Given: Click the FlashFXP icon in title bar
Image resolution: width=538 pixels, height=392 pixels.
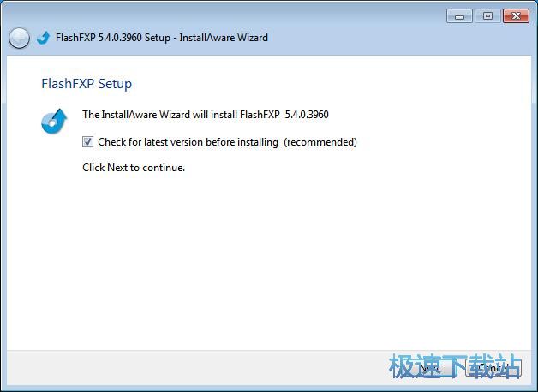Looking at the screenshot, I should point(43,38).
